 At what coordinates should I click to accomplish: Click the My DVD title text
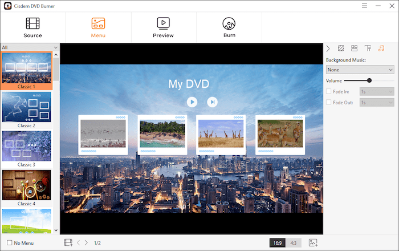[x=189, y=84]
